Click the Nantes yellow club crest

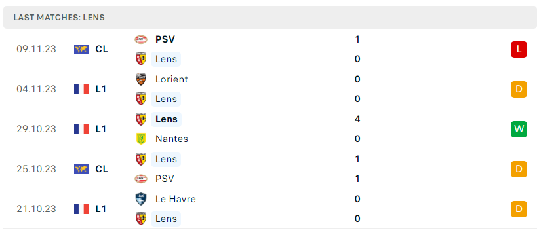click(141, 139)
